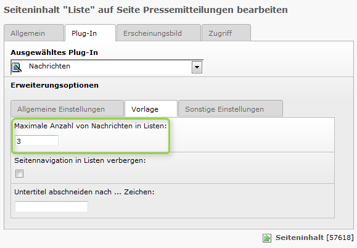The image size is (357, 248).
Task: Select the Vorlage sub-tab
Action: point(151,109)
